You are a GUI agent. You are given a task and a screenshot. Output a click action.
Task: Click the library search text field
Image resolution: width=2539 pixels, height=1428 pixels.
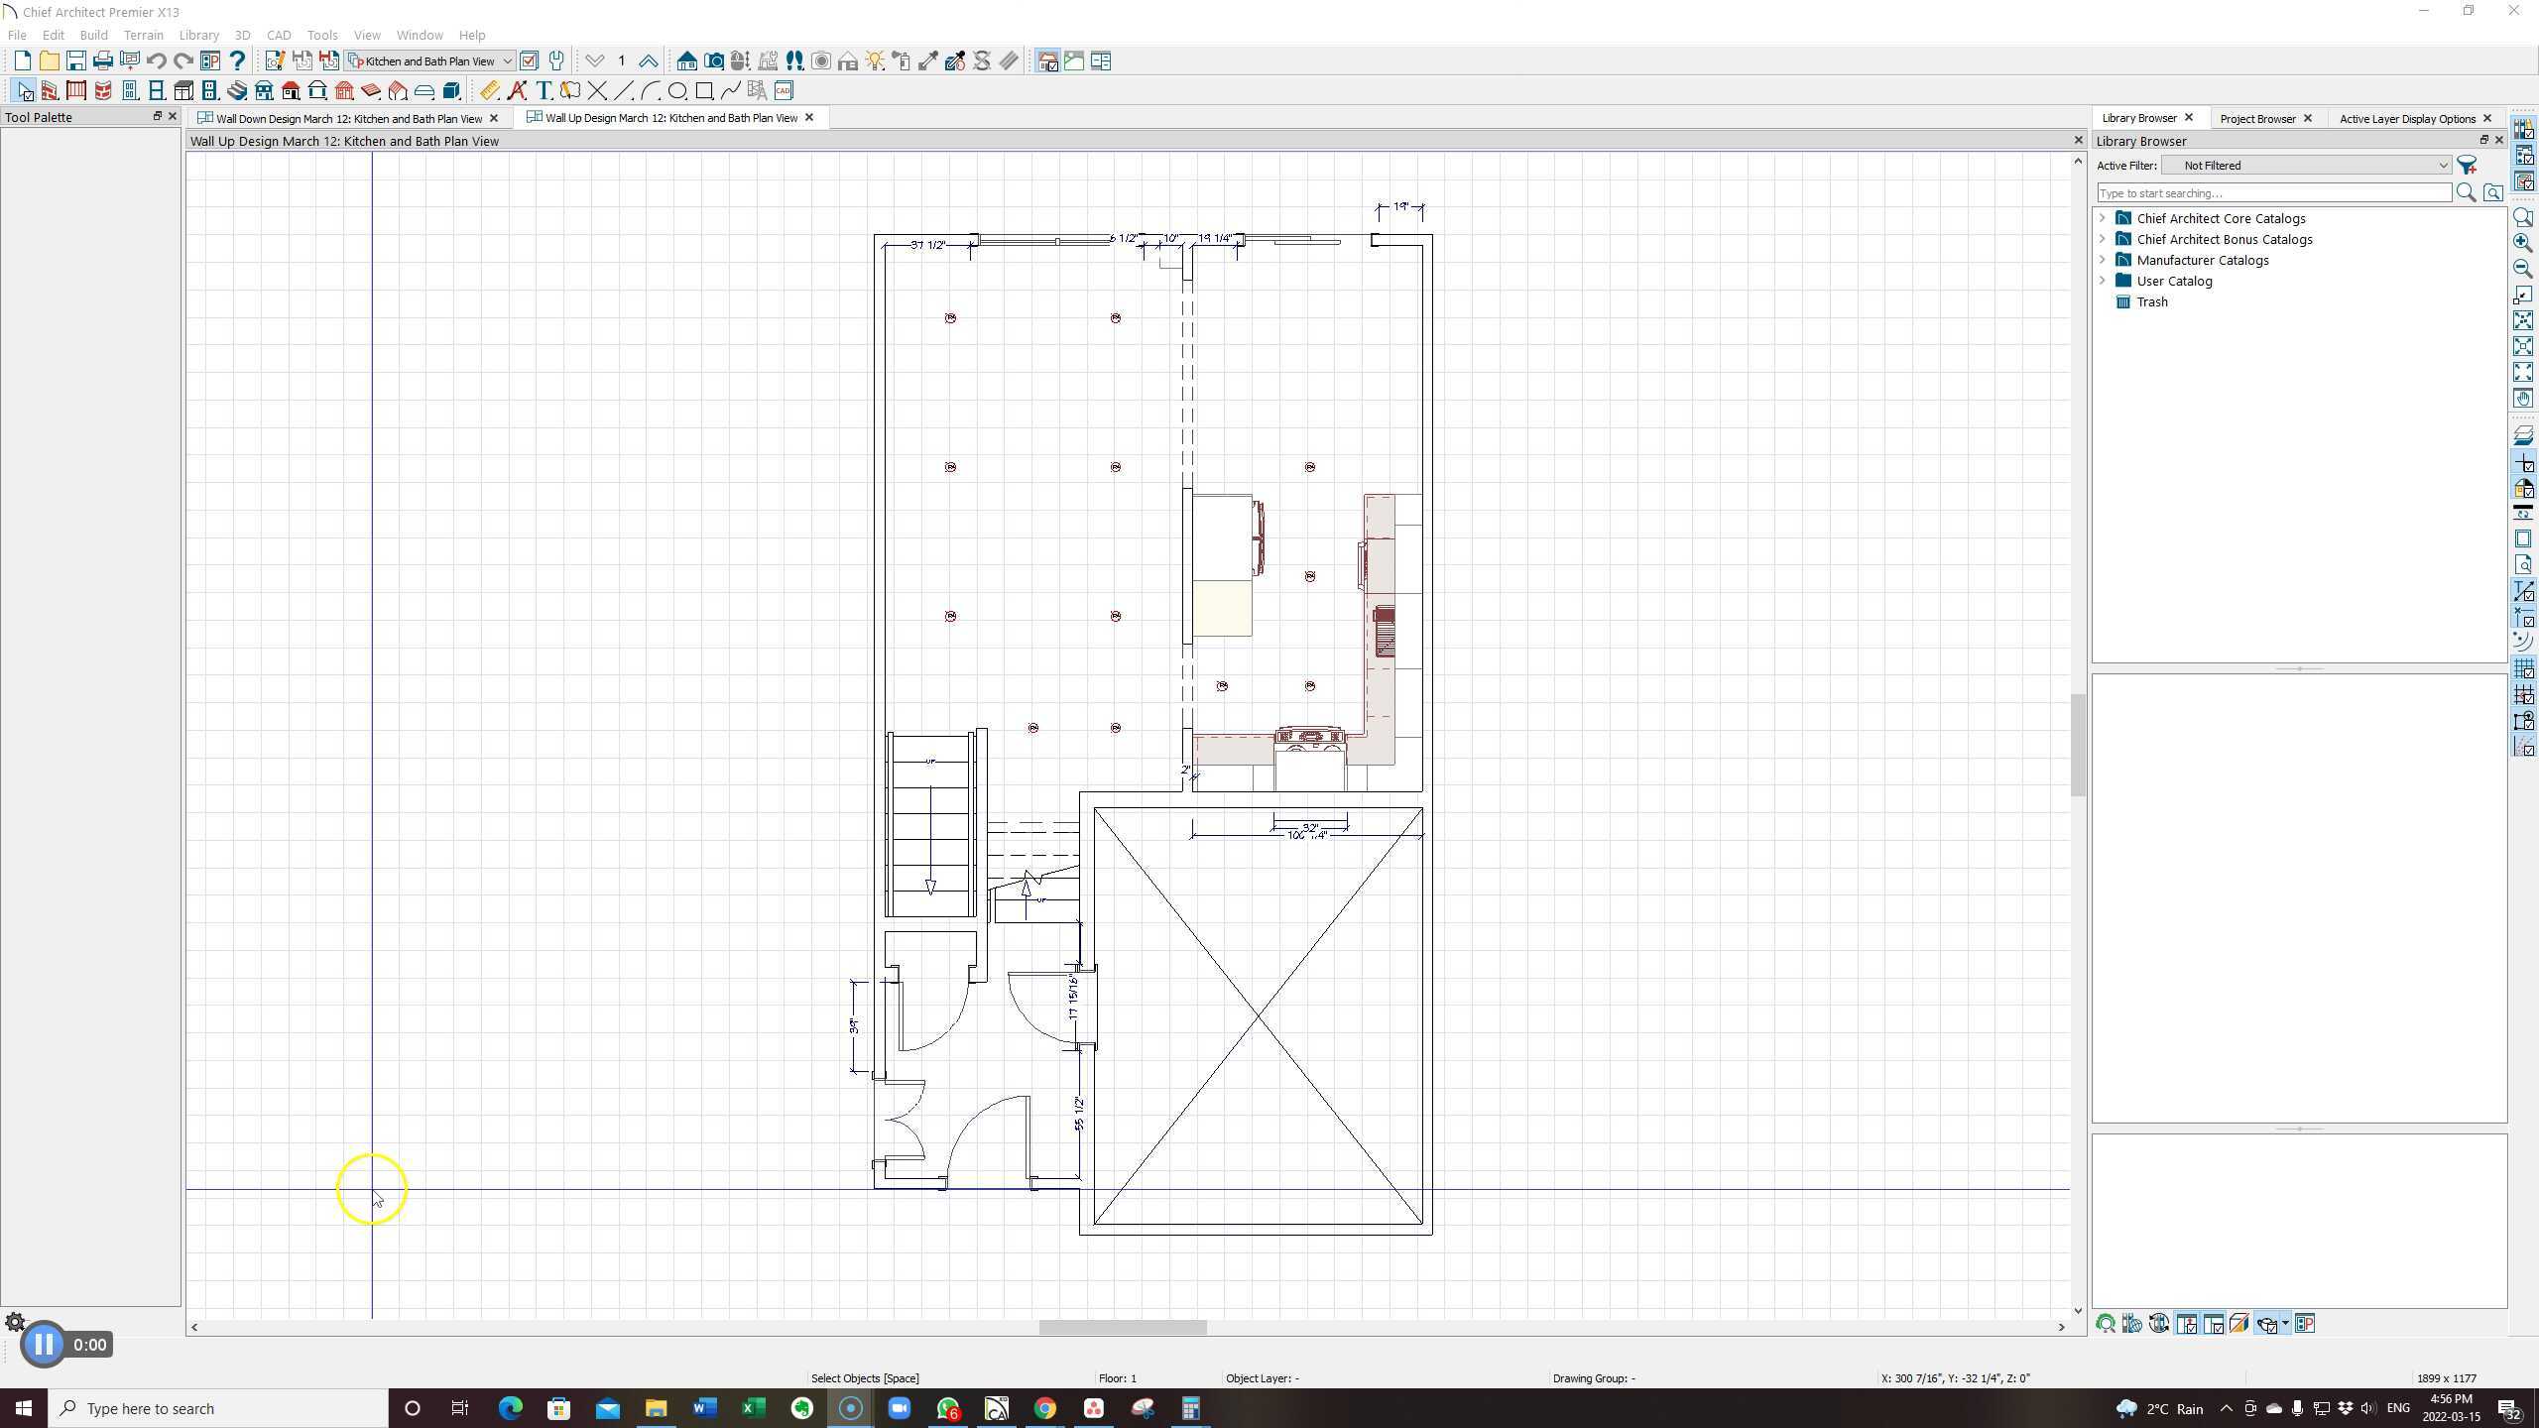pos(2273,193)
